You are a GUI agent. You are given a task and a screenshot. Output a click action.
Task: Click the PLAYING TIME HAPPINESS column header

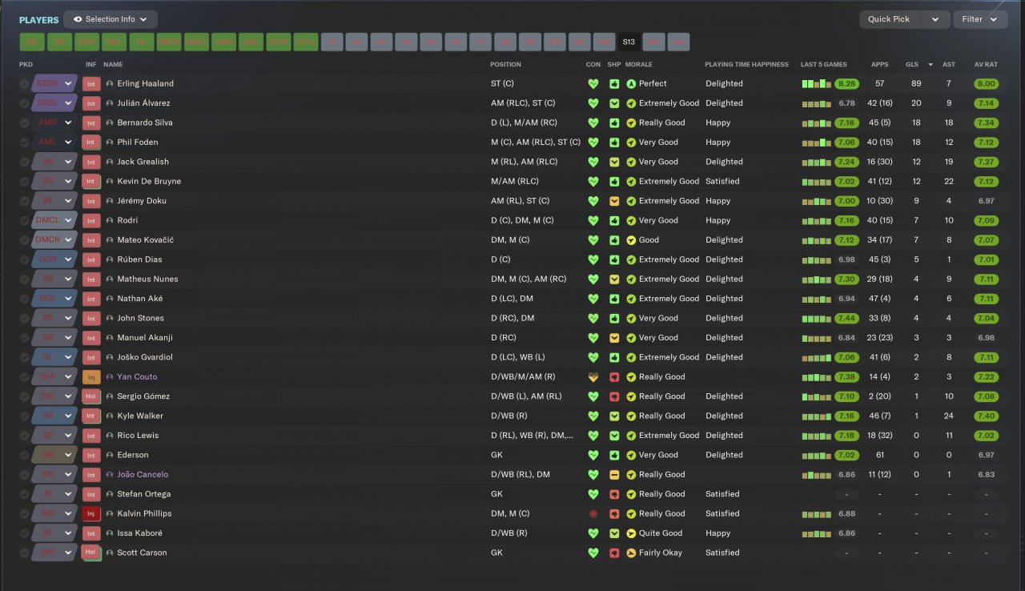pos(746,64)
